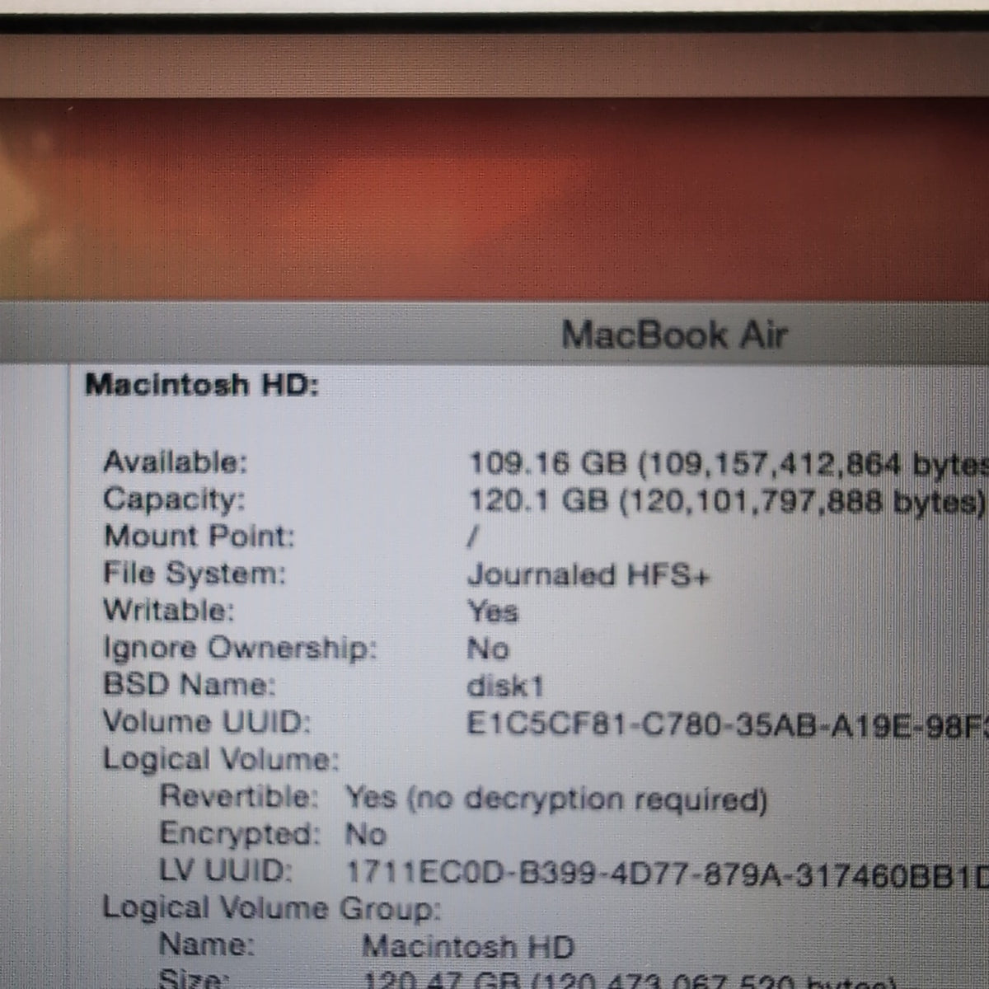The image size is (989, 989).
Task: Click the Ignore Ownership label
Action: [239, 649]
